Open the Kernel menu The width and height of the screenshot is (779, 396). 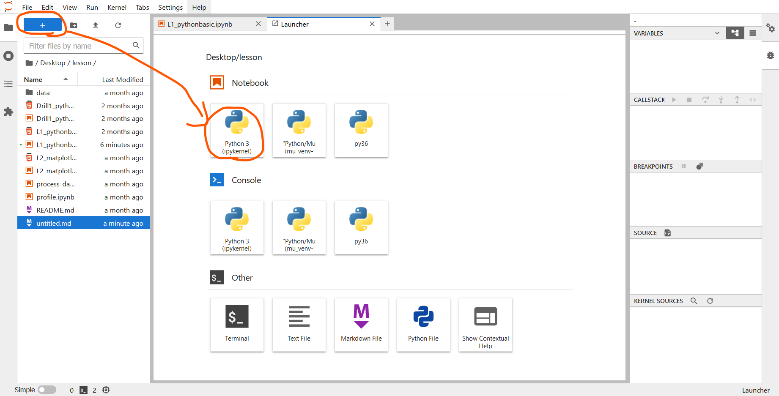(117, 7)
